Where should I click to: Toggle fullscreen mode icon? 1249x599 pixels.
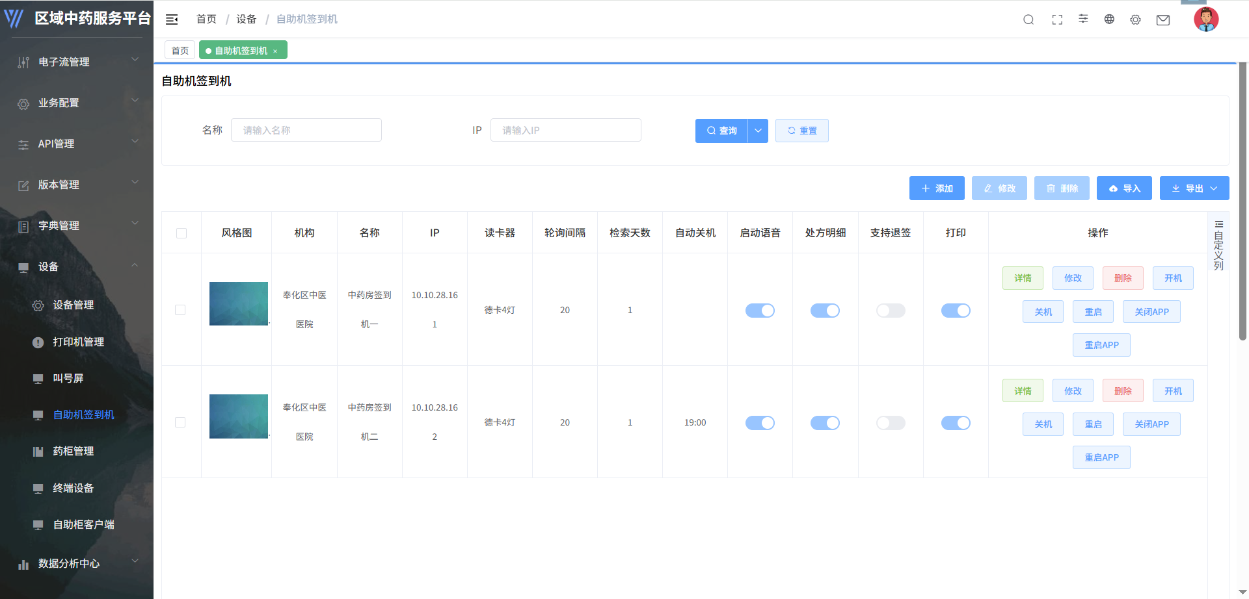[x=1057, y=19]
